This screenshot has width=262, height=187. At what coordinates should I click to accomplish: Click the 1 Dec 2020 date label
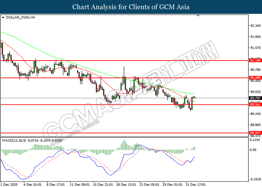[9, 184]
